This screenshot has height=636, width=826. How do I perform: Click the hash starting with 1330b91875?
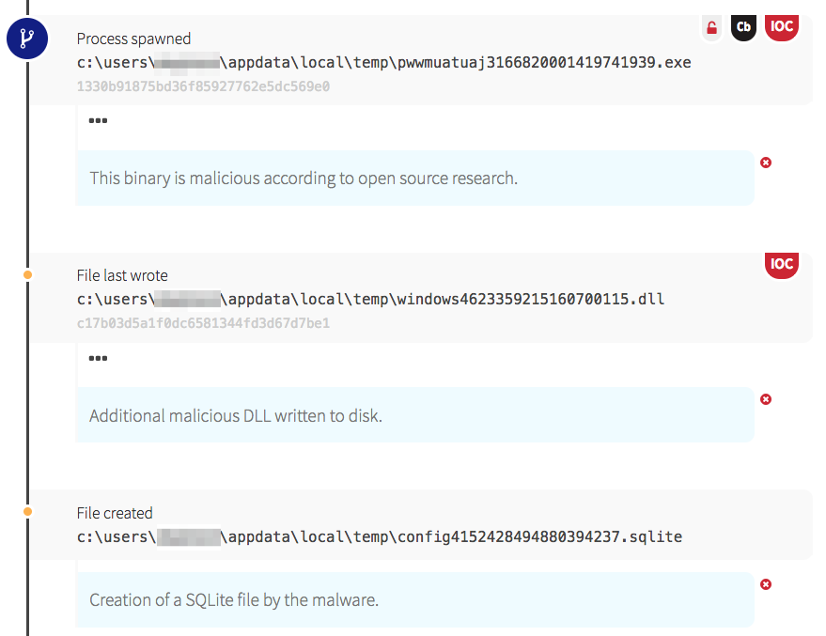pos(203,86)
